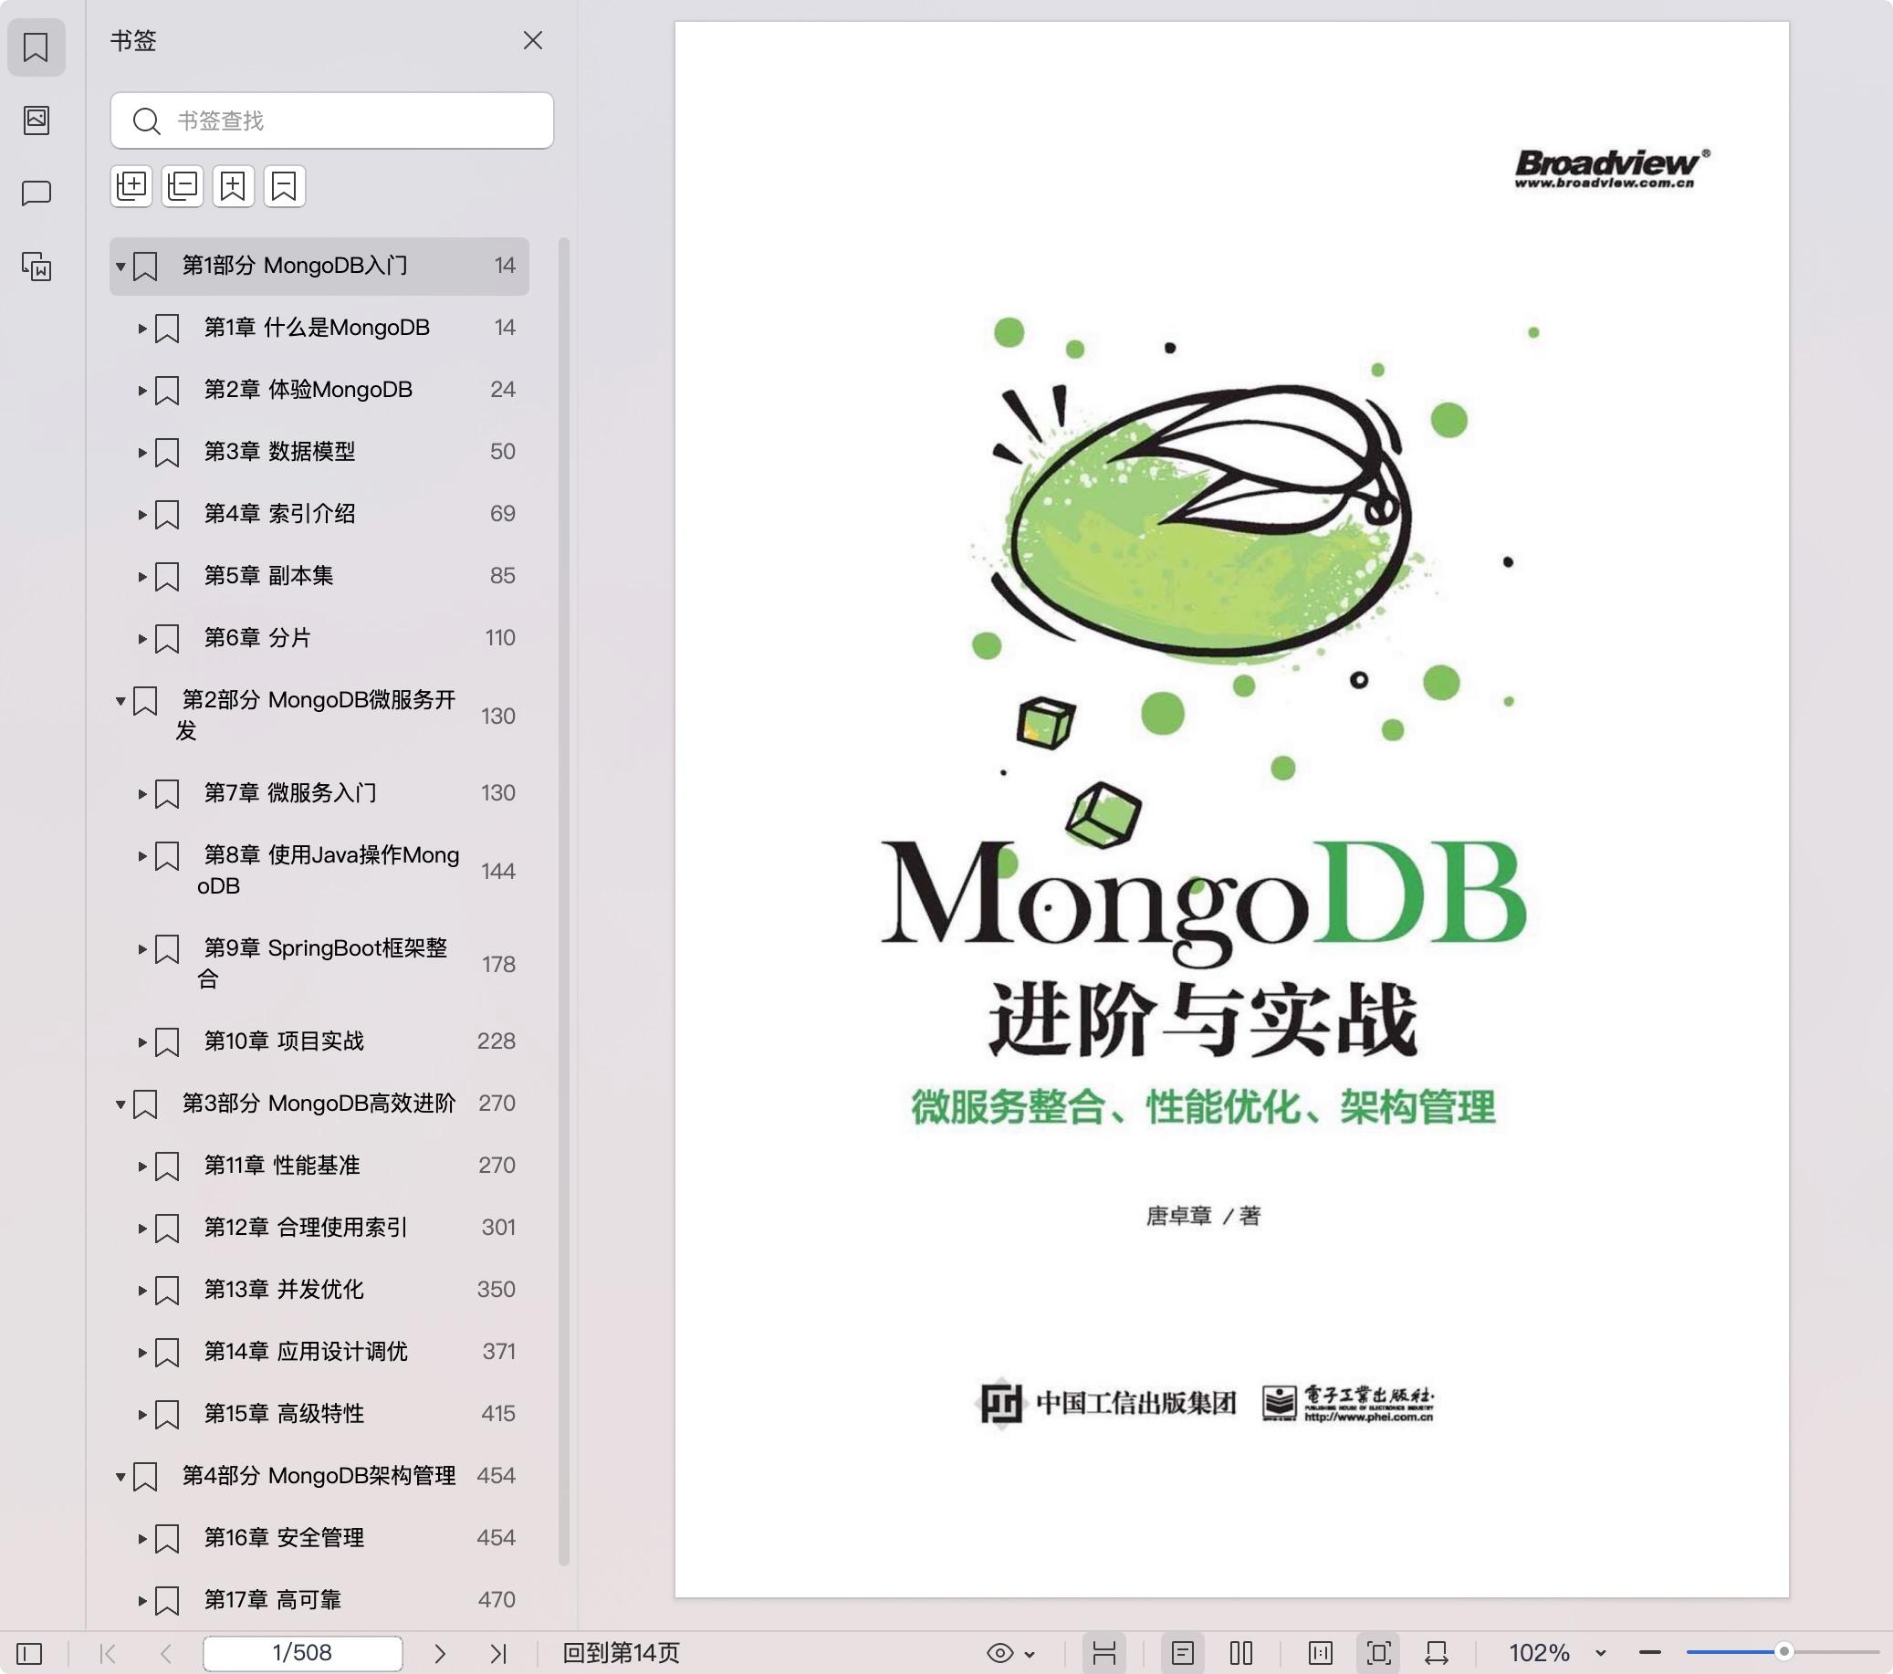
Task: Collapse 第3部分 MongoDB高效进阶 section
Action: 120,1104
